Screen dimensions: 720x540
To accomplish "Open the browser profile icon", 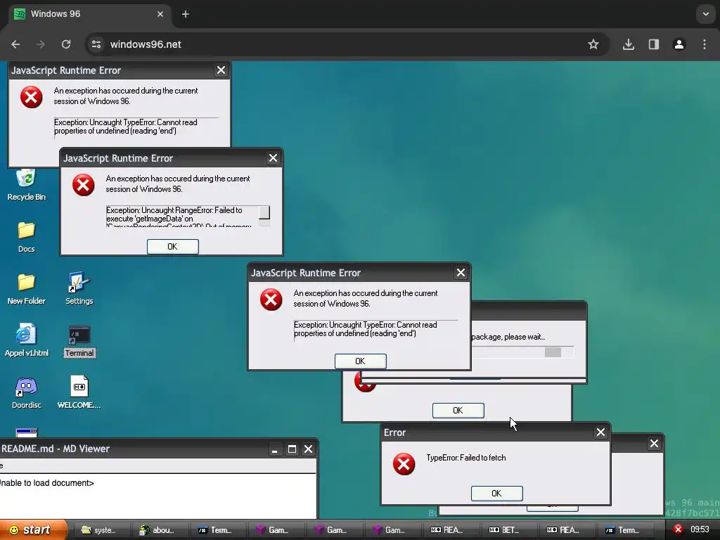I will point(679,44).
